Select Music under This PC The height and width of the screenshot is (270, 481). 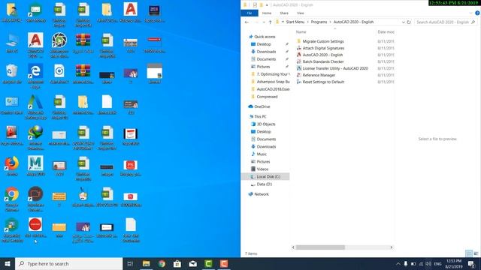[x=259, y=154]
